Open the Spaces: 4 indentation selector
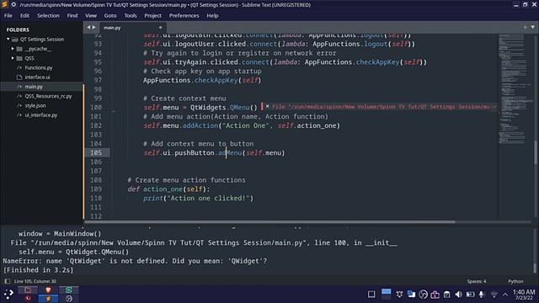539x303 pixels. pos(477,281)
